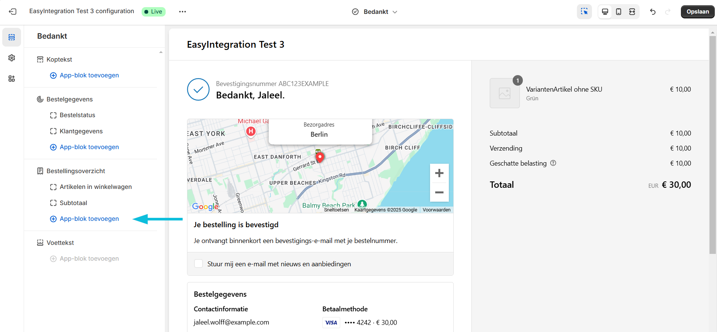Open map Voorwaarden terms link

[x=436, y=210]
